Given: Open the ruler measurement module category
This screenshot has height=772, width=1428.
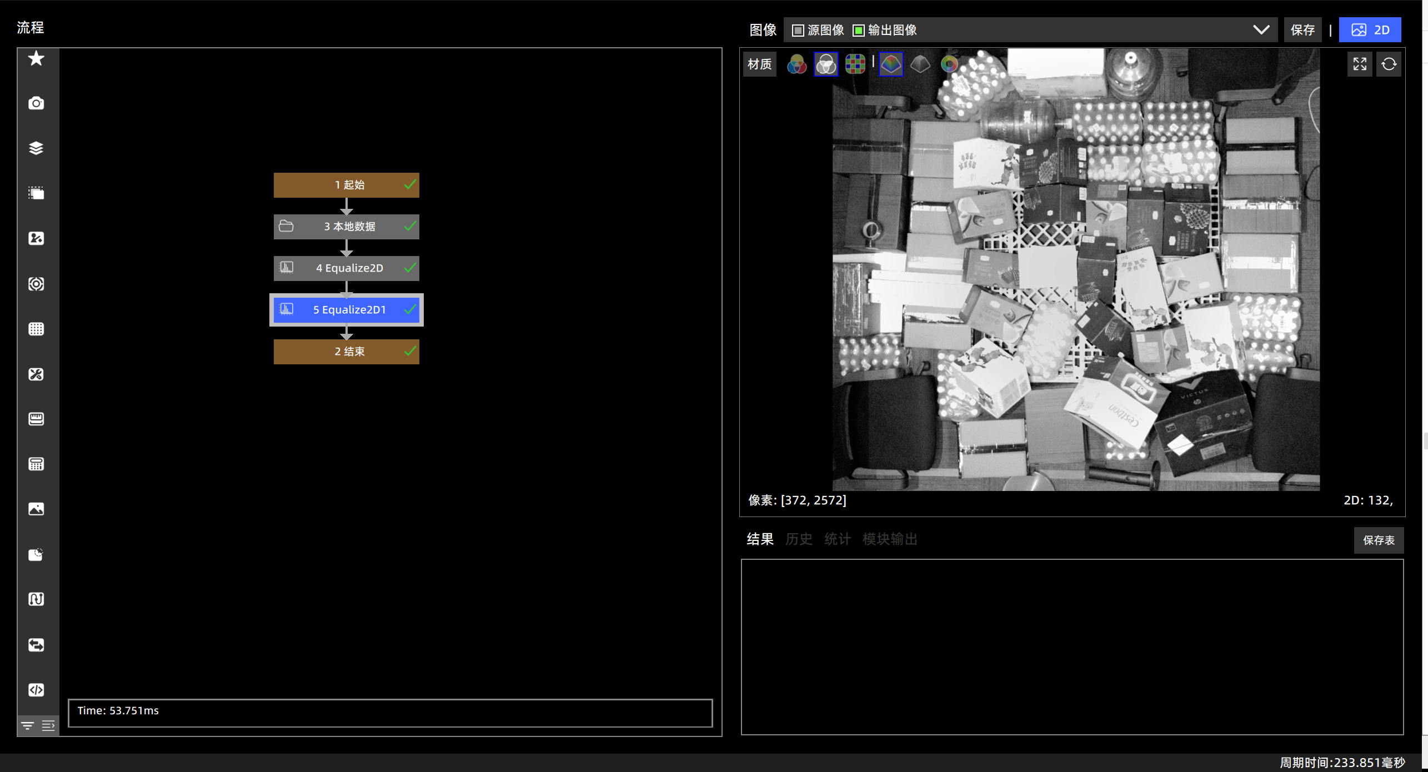Looking at the screenshot, I should [36, 419].
